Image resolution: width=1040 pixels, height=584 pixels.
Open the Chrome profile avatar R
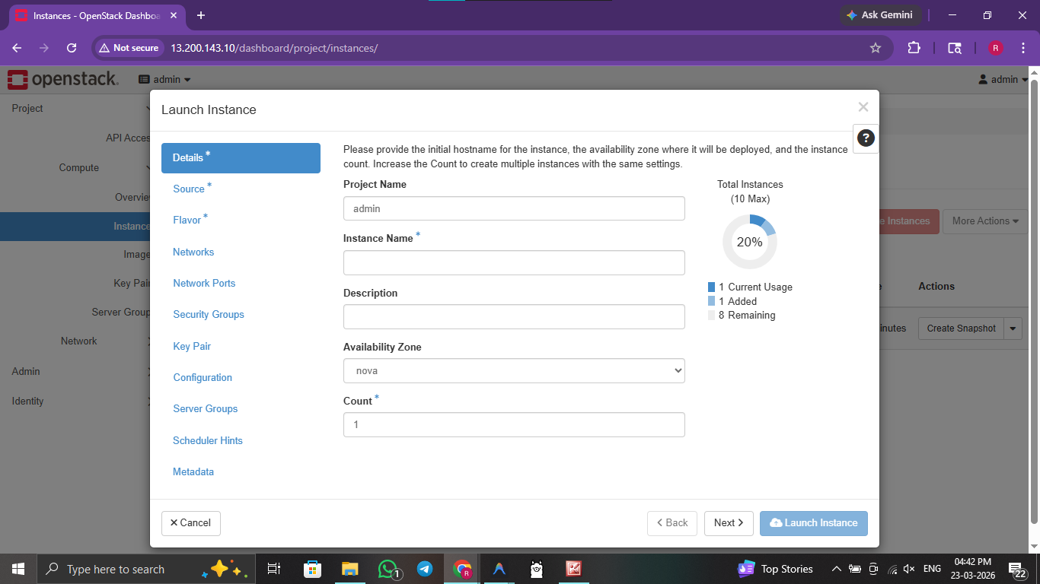(996, 48)
